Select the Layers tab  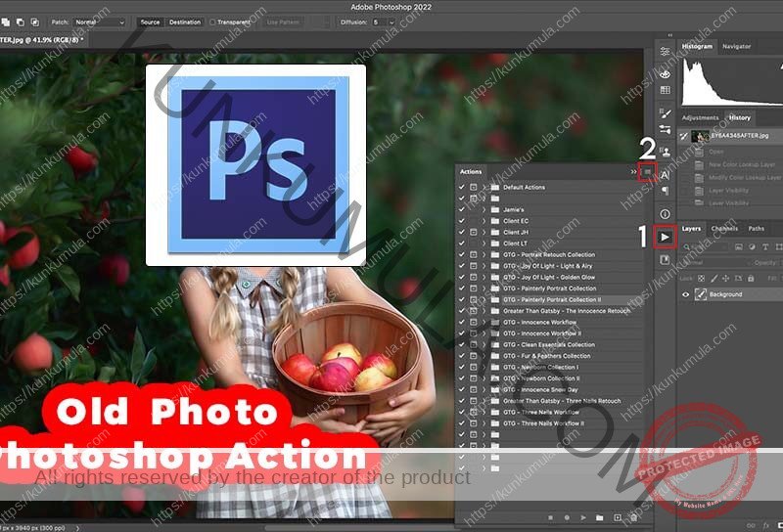coord(691,229)
